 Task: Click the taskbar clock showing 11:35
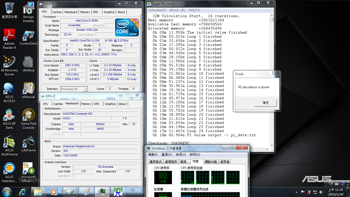click(x=335, y=192)
